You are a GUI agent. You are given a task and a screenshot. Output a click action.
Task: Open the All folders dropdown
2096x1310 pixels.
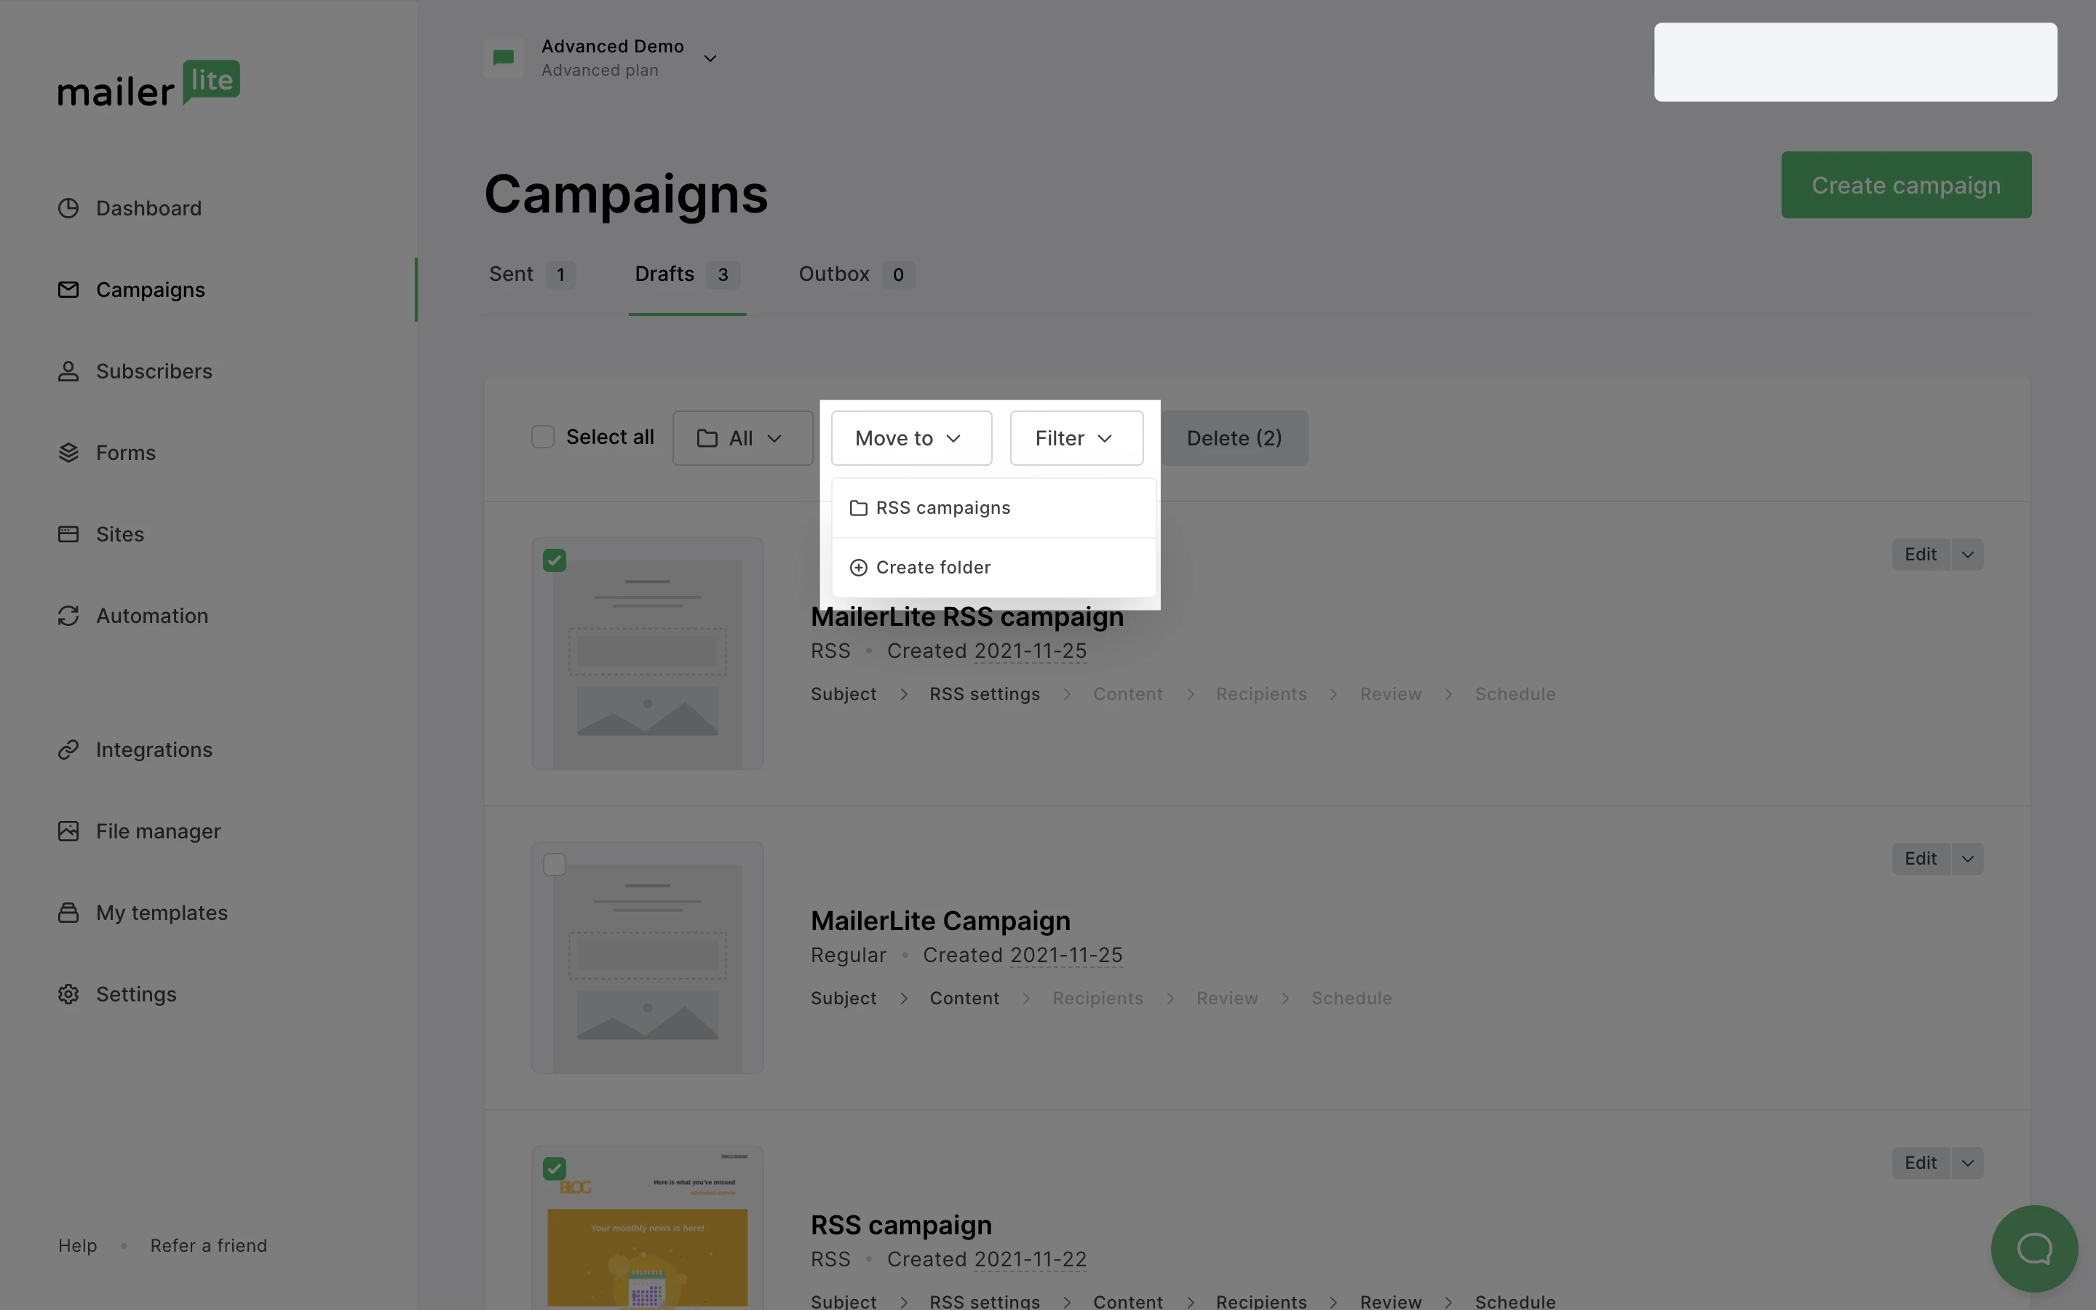tap(742, 437)
